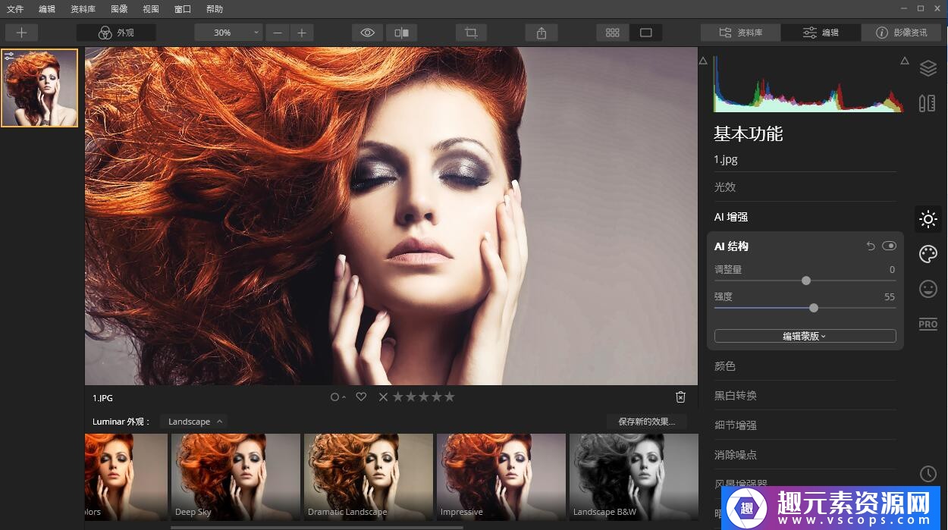This screenshot has width=948, height=530.
Task: Open the Layers panel icon
Action: [928, 68]
